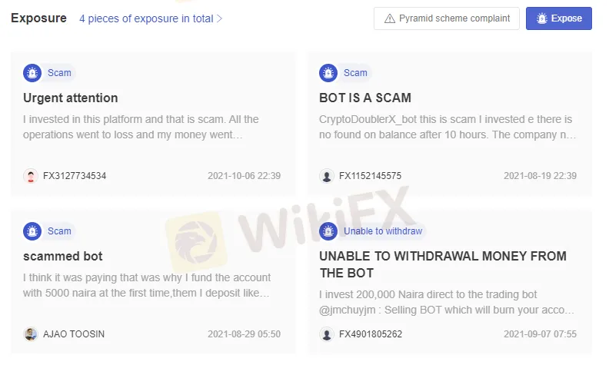Click the bug icon on BOT IS A SCAM card
This screenshot has height=375, width=609.
tap(328, 73)
